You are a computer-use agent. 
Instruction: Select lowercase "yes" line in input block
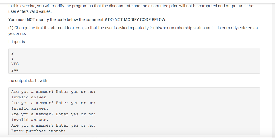(15, 70)
